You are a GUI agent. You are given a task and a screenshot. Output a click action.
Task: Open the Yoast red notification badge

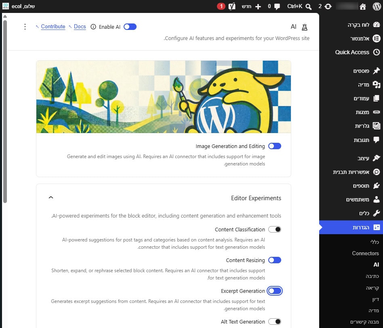[x=221, y=6]
